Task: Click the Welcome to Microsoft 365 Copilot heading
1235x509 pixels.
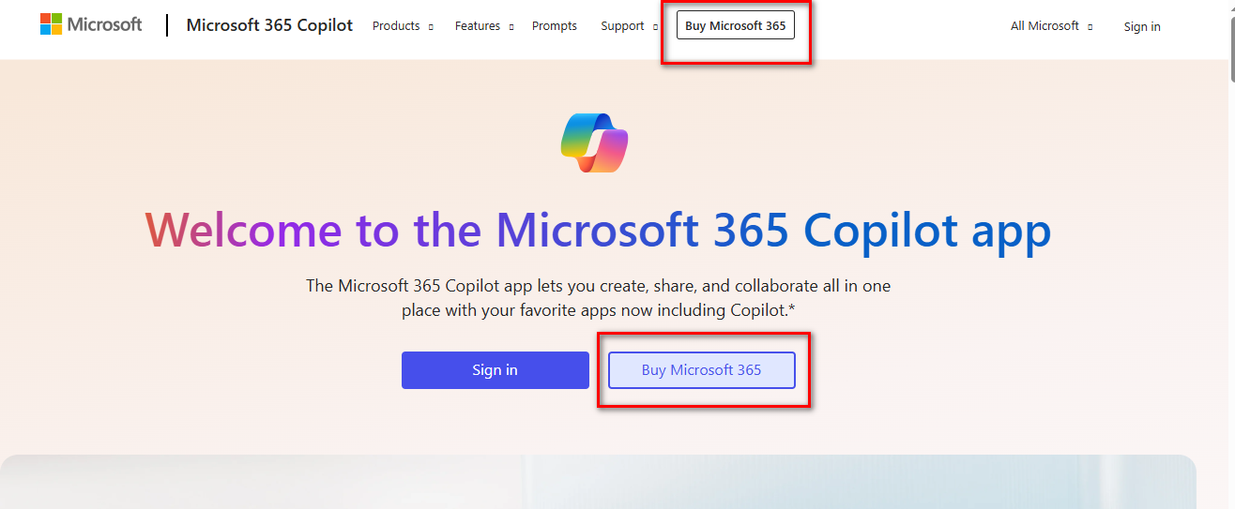Action: tap(598, 231)
